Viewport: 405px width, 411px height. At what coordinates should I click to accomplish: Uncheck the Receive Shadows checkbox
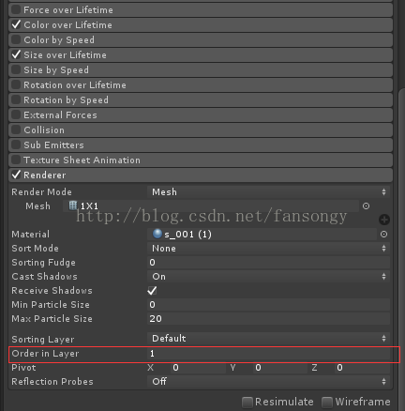(152, 291)
